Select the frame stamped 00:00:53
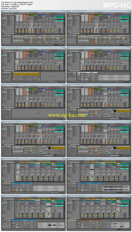This screenshot has width=132, height=232. pos(34,65)
